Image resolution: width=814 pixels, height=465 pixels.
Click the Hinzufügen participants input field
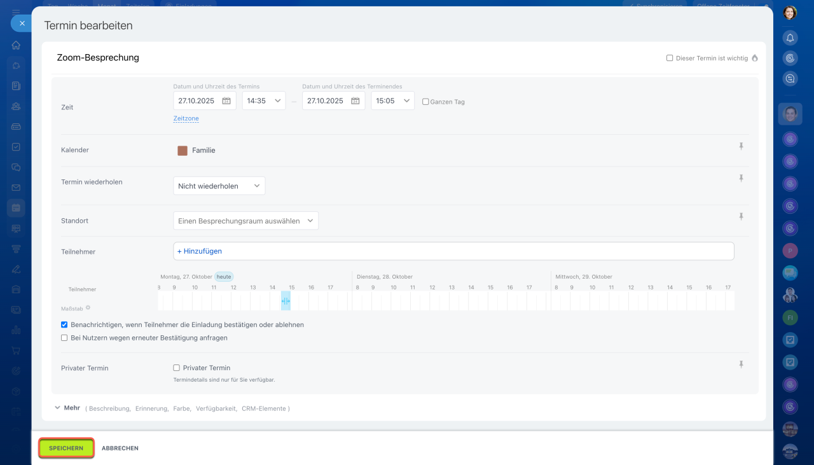pyautogui.click(x=453, y=251)
